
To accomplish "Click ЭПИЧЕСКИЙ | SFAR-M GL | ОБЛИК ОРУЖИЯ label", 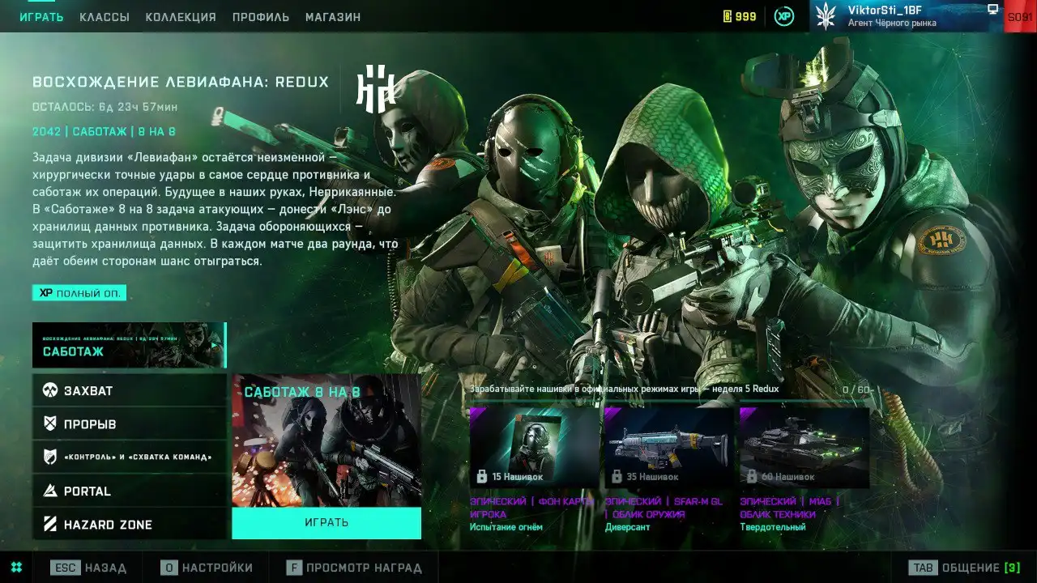I will [664, 508].
